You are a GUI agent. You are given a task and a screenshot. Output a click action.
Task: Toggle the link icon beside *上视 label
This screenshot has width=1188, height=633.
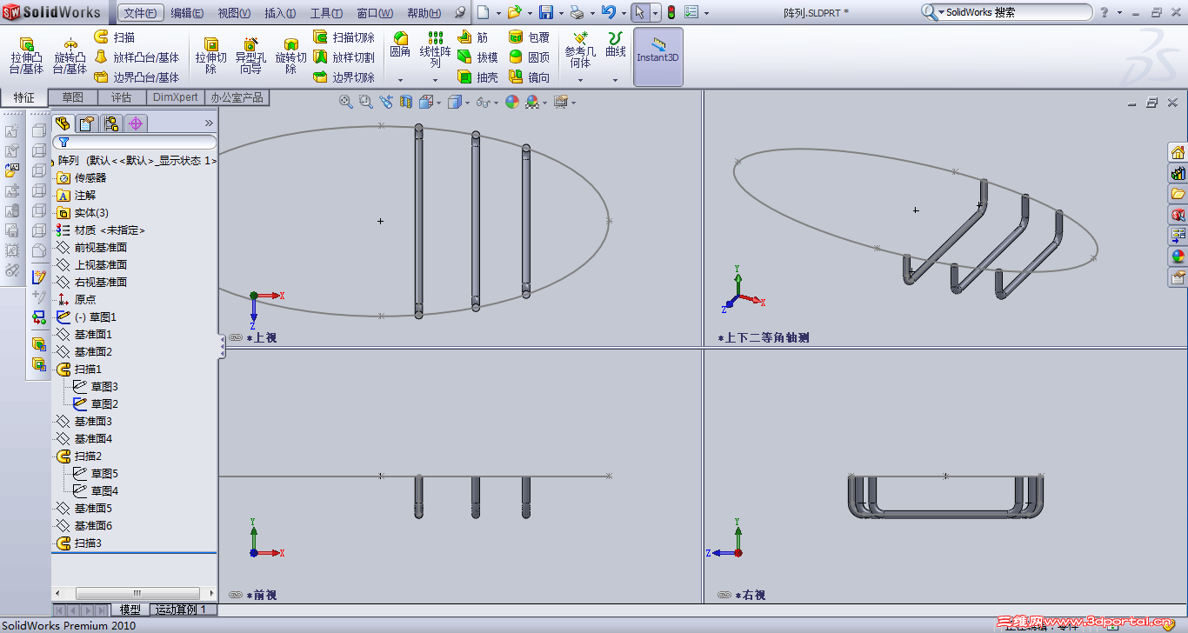point(236,337)
